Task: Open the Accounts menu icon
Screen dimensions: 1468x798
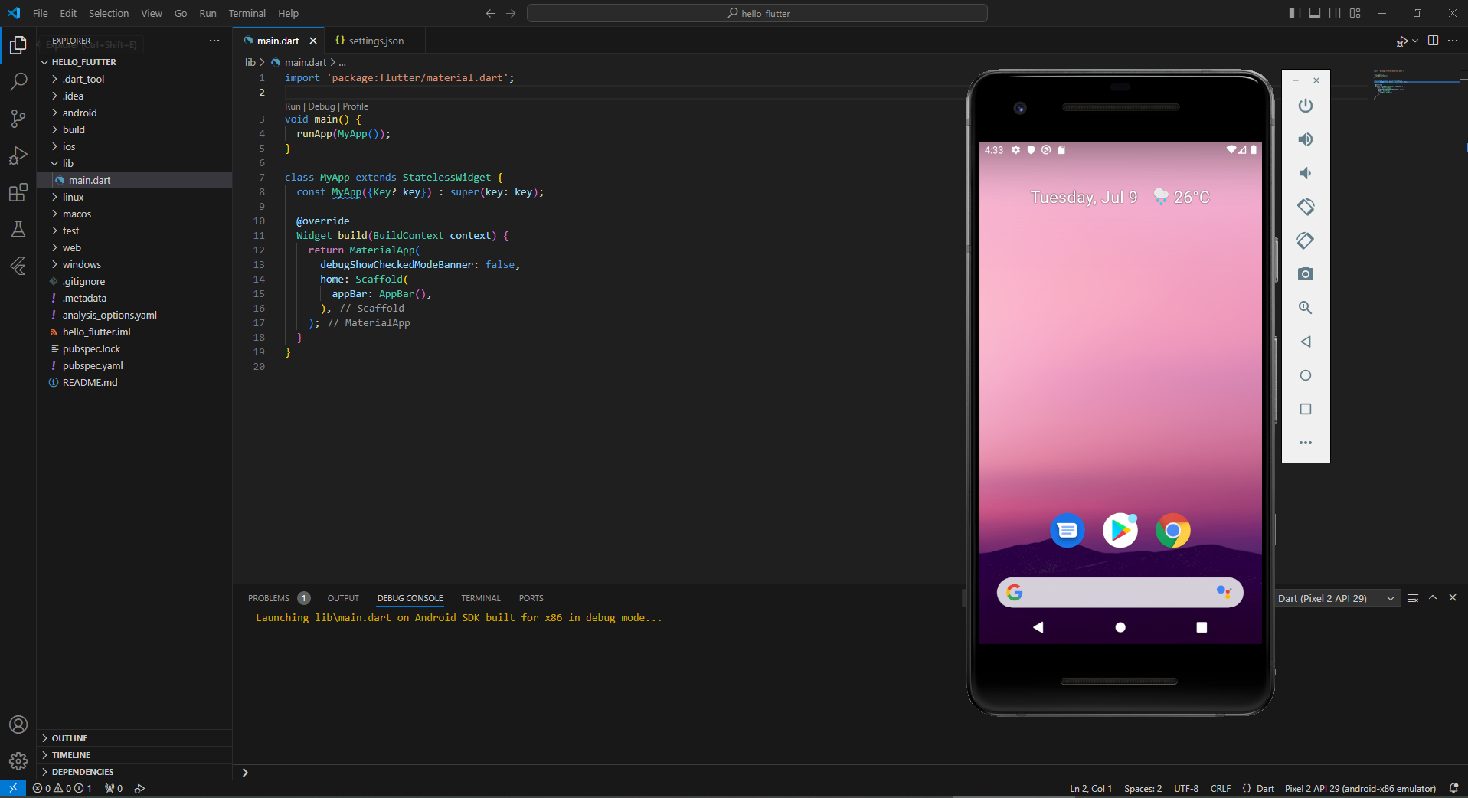Action: coord(18,724)
